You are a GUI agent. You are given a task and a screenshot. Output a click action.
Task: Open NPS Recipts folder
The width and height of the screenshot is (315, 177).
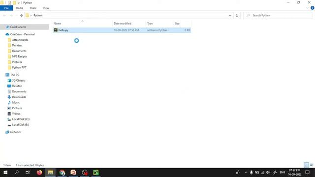point(19,57)
